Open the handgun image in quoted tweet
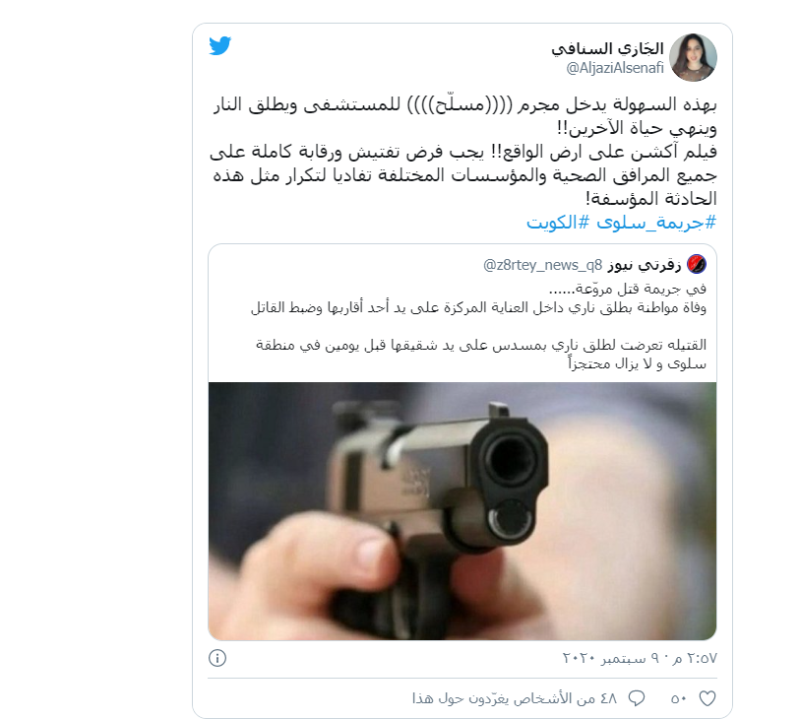The image size is (800, 720). tap(462, 511)
